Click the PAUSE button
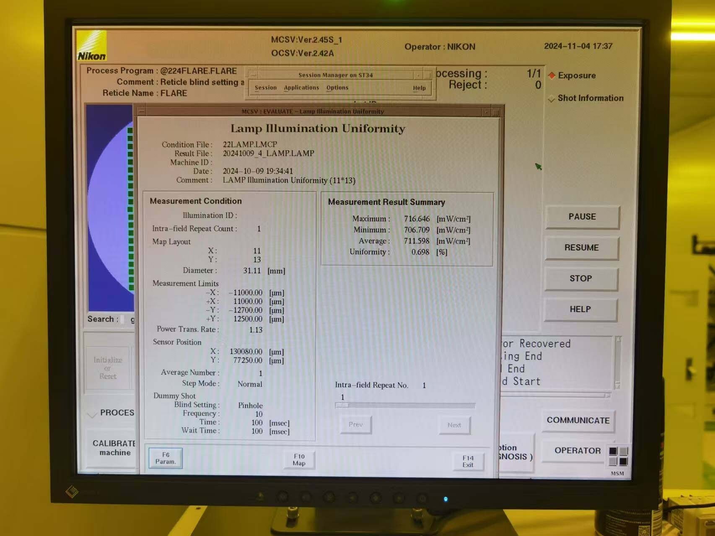This screenshot has width=715, height=536. tap(582, 217)
